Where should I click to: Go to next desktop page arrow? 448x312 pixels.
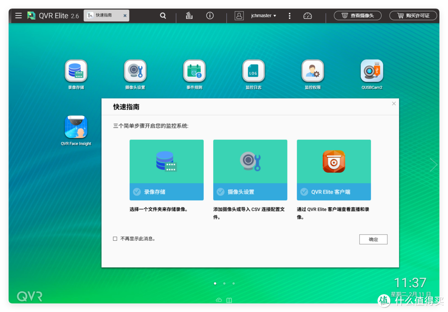(x=433, y=165)
